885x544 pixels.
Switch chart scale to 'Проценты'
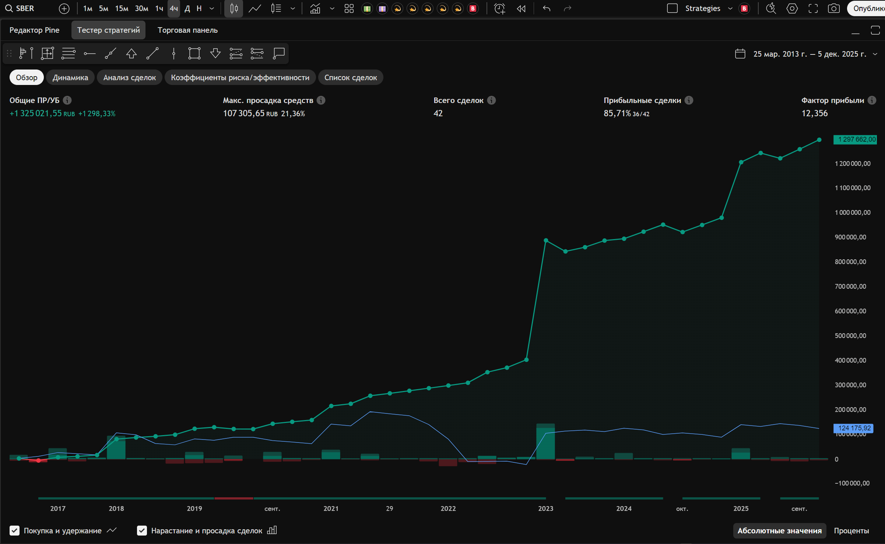click(x=851, y=530)
